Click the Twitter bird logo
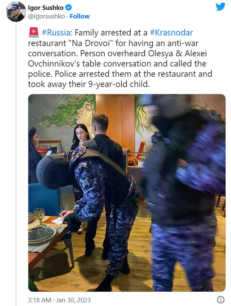231x306 pixels. click(220, 7)
